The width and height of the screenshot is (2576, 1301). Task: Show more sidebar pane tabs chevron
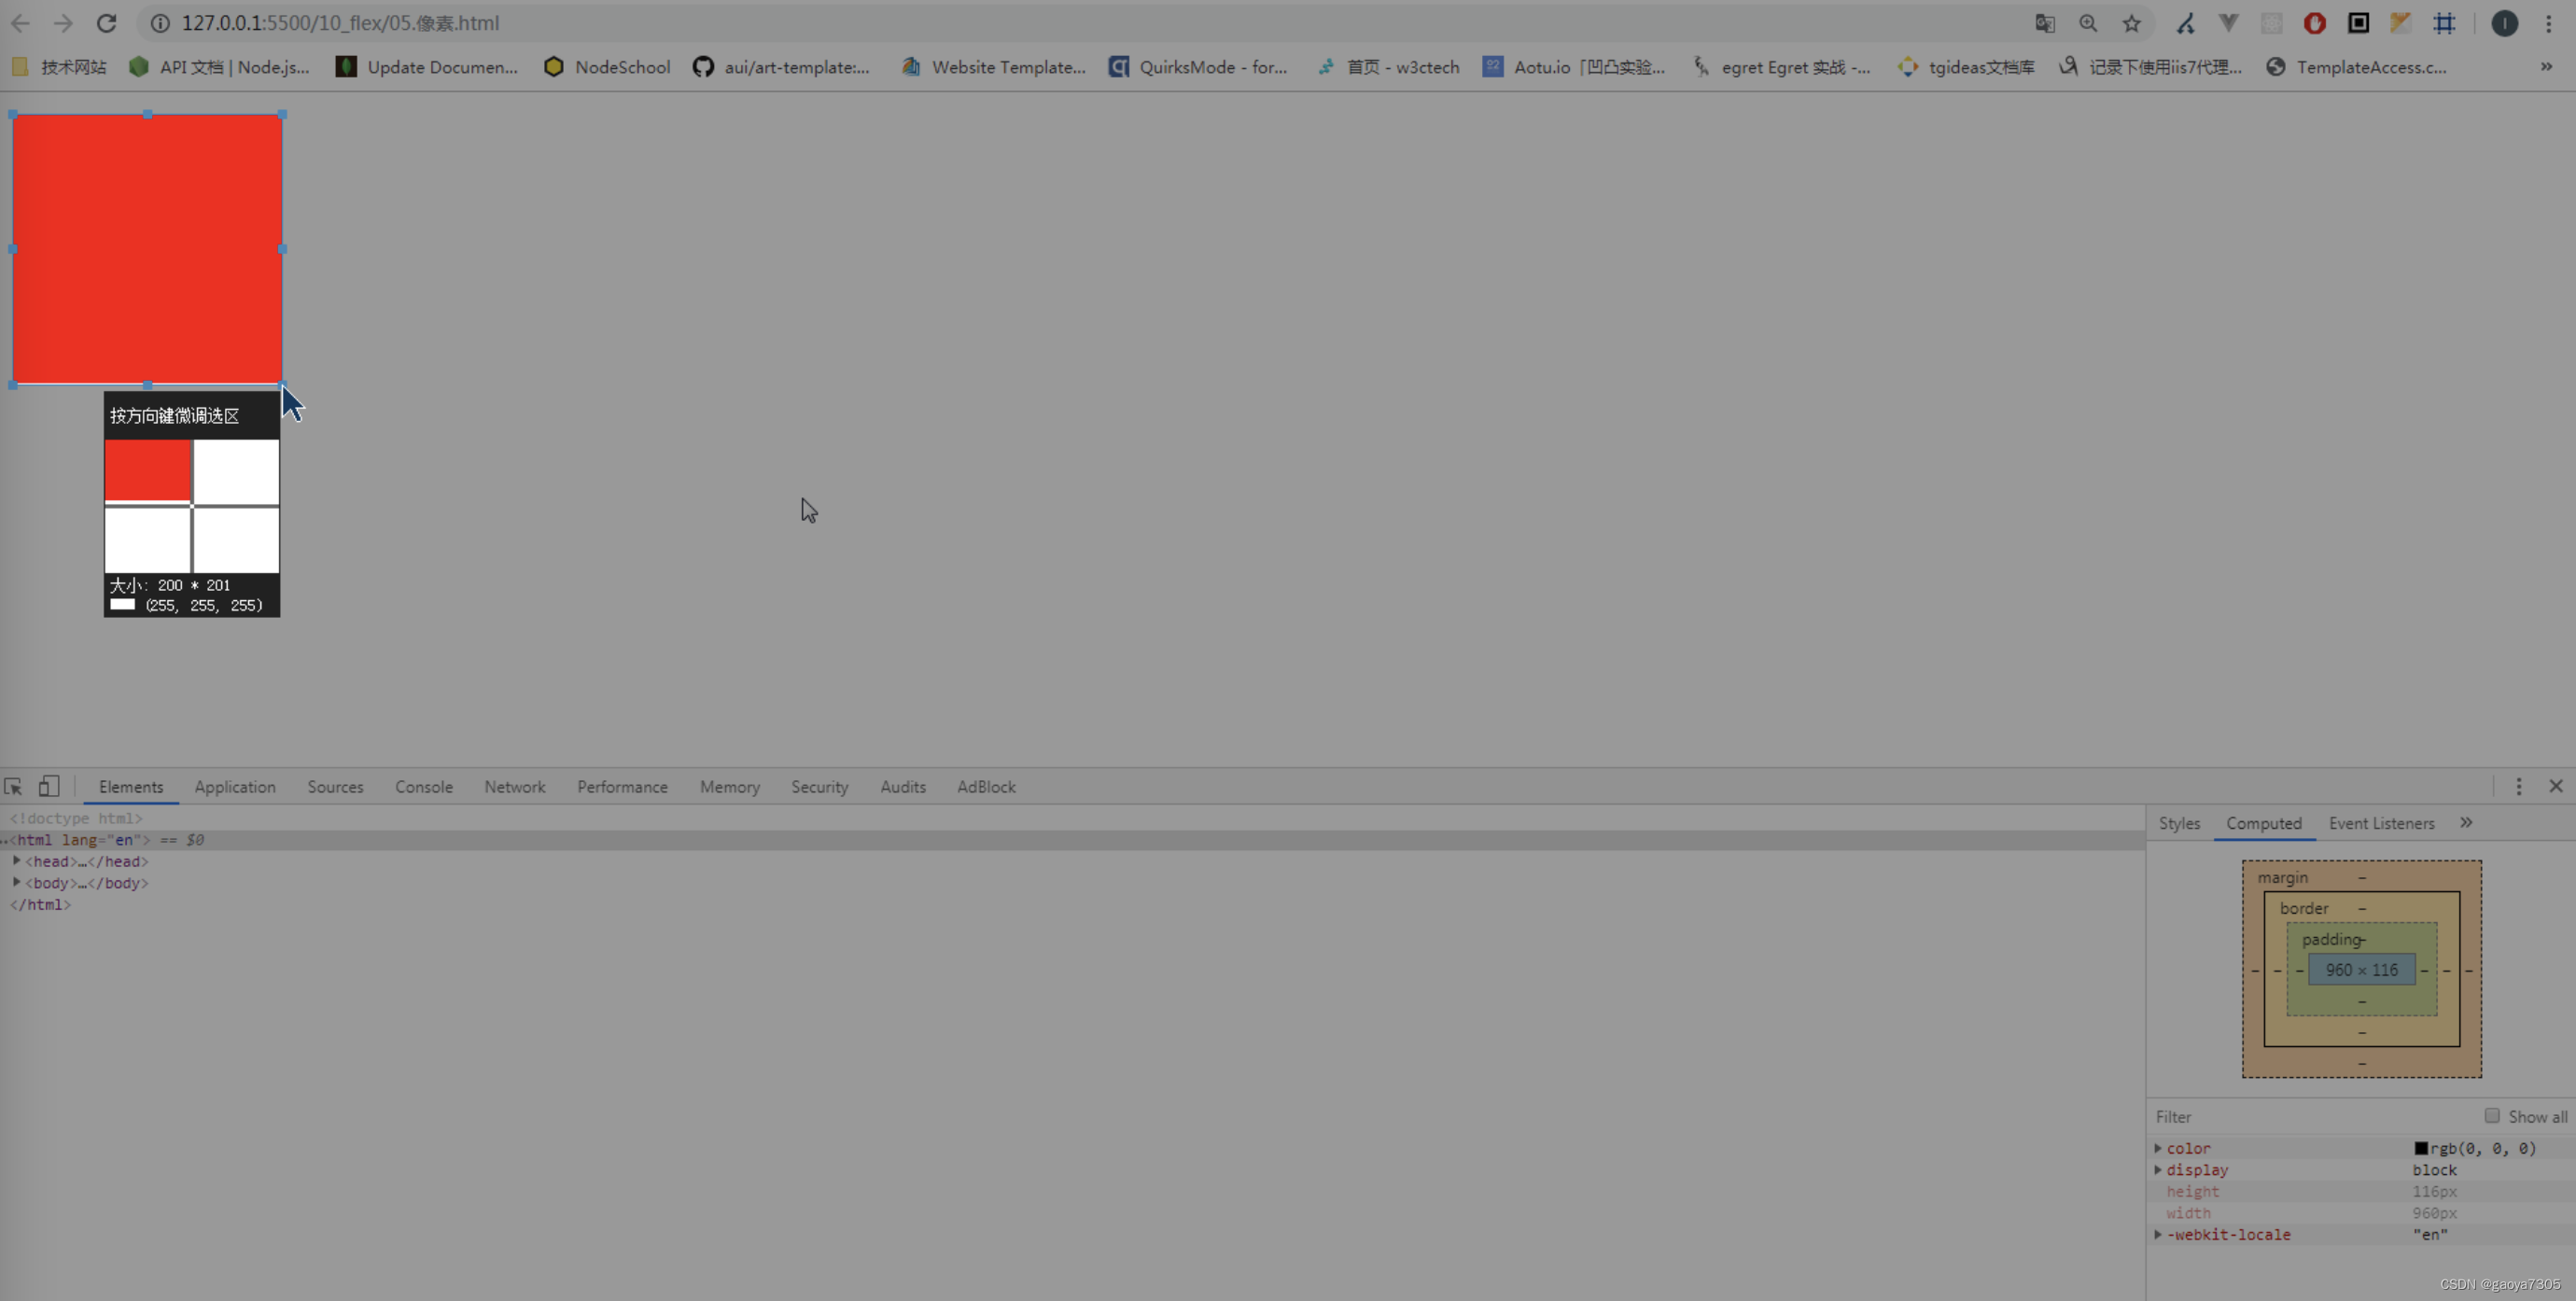click(2466, 822)
